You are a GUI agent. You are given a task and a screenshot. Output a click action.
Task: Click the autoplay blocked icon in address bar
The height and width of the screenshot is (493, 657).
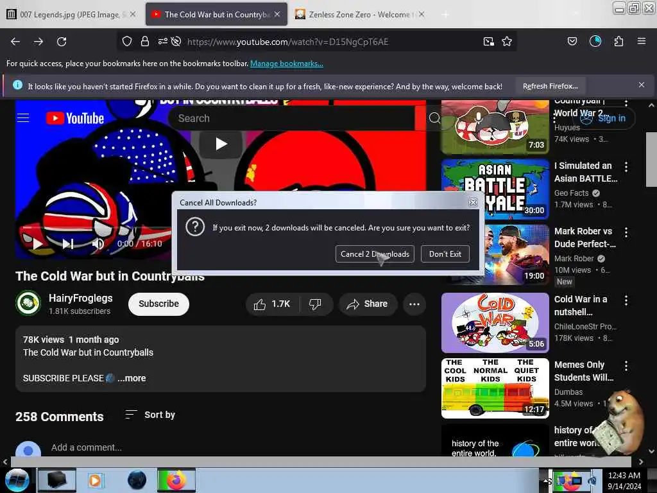click(x=176, y=41)
